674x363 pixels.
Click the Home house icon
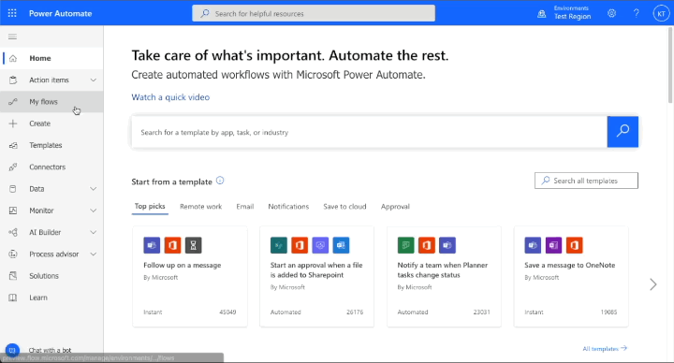click(x=13, y=58)
